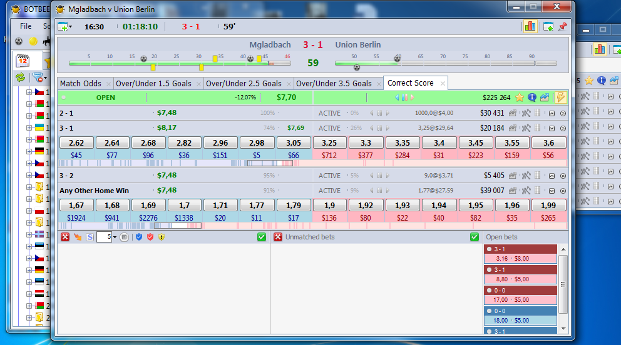Open the chart for the 2 - 1 selection

click(x=513, y=113)
